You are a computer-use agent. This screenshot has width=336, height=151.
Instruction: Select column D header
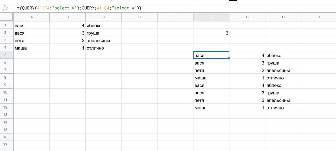139,17
